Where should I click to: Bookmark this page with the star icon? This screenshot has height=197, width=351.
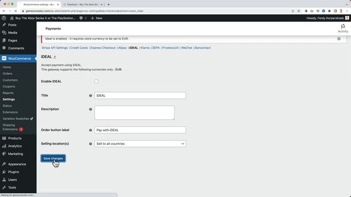point(298,11)
